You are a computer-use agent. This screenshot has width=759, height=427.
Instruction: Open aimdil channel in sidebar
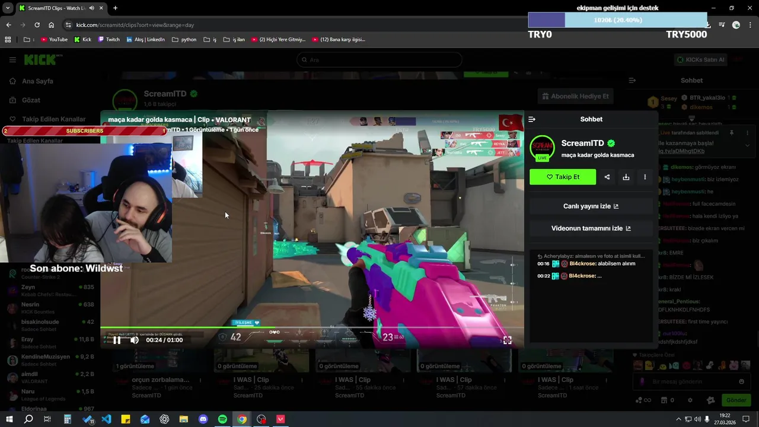point(50,377)
